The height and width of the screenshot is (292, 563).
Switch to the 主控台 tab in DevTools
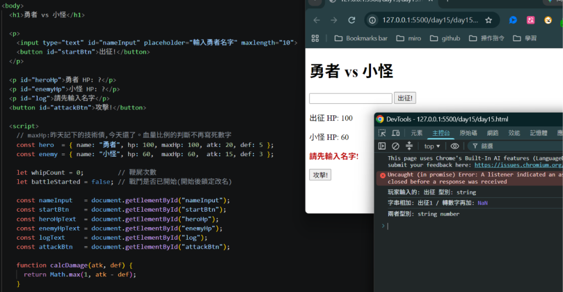[441, 133]
